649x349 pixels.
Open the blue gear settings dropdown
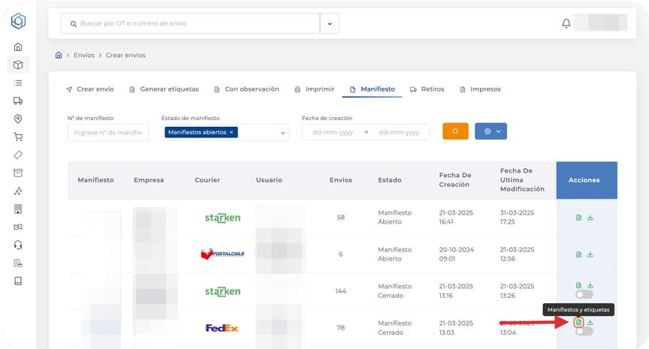(491, 131)
